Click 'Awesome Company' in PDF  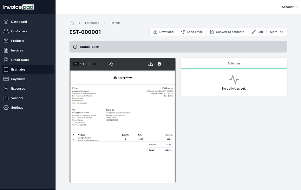[x=81, y=91]
